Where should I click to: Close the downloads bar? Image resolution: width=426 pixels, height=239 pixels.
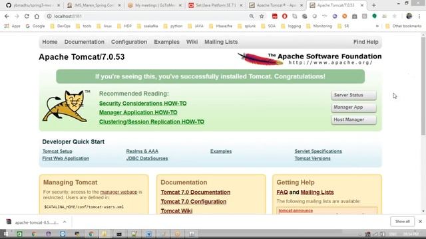(x=420, y=221)
